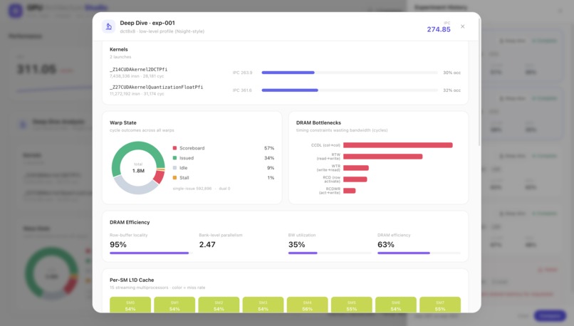
Task: Click the Idle 9% value
Action: point(271,168)
